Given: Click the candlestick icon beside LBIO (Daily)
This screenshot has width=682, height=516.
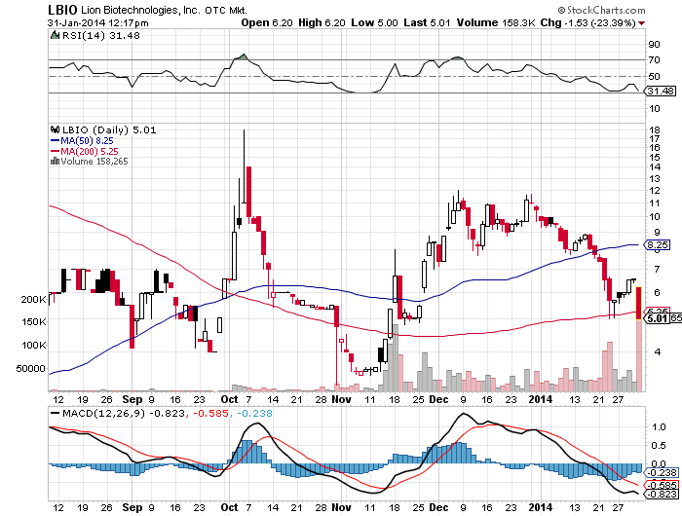Looking at the screenshot, I should tap(55, 129).
